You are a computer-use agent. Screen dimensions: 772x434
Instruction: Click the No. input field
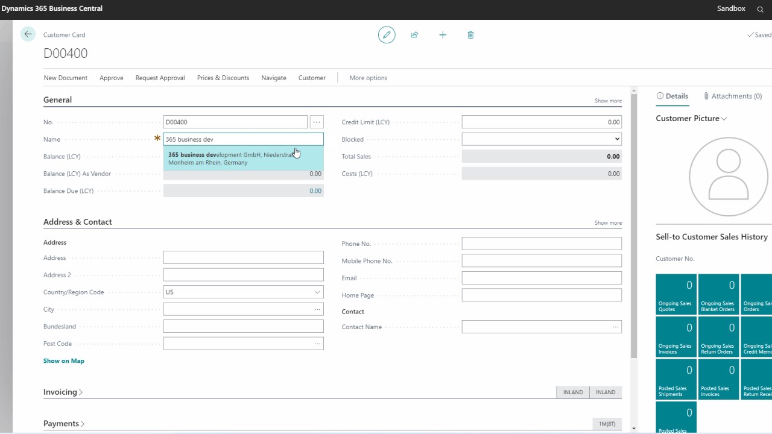click(235, 122)
